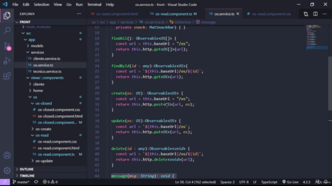Click the remote window indicator in status bar

5,182
